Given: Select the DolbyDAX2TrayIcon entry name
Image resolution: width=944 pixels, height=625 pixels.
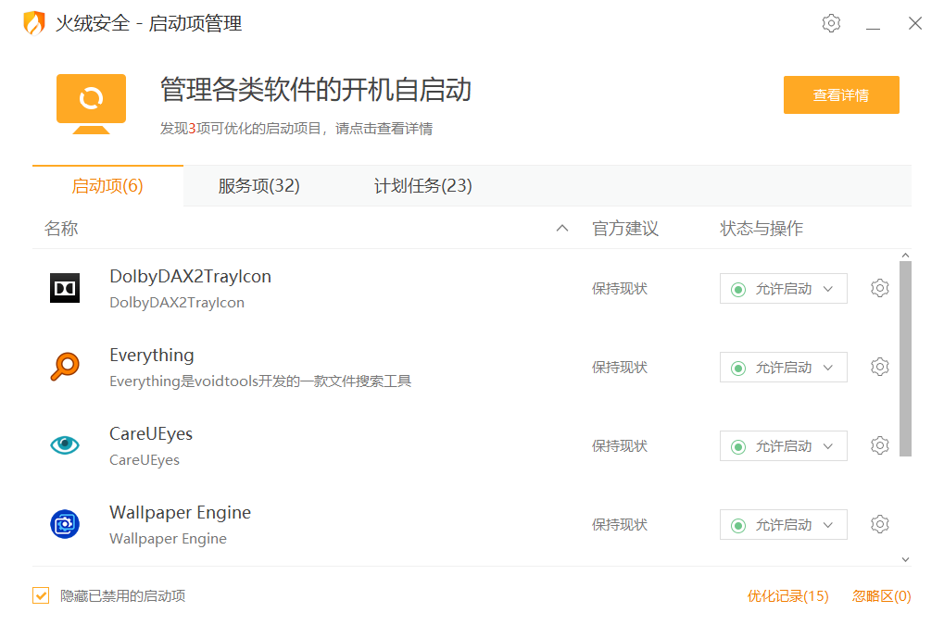Looking at the screenshot, I should 190,276.
